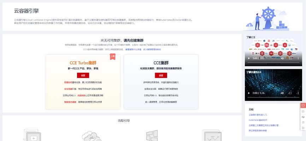
Task: Click the circular help icon on side toolbar
Action: pyautogui.click(x=303, y=122)
